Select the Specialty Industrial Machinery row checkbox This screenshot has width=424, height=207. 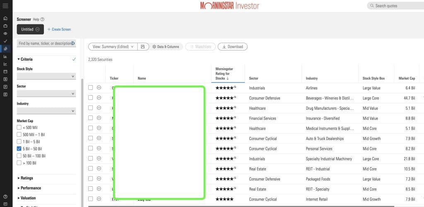(91, 159)
